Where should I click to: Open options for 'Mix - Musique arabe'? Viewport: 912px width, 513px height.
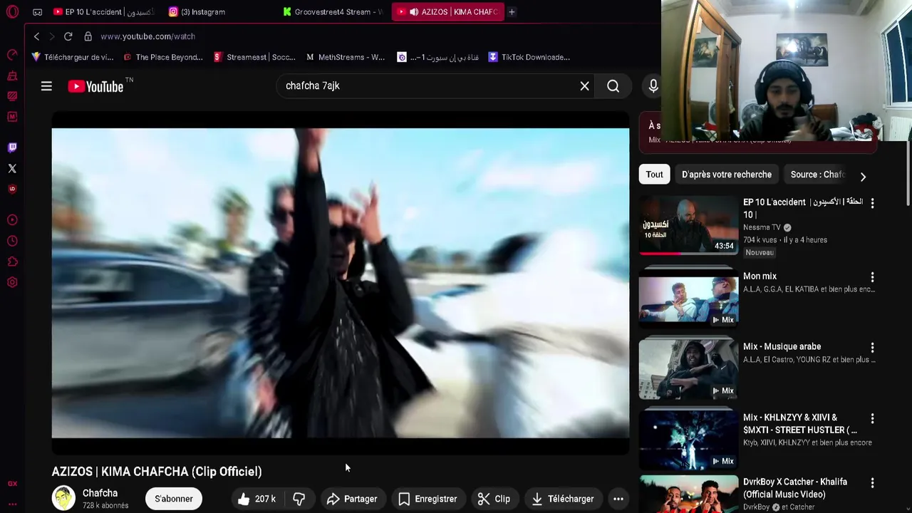(872, 347)
